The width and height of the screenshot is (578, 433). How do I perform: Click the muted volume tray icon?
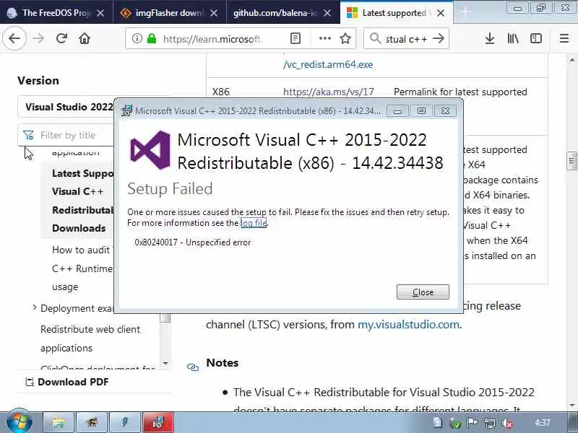pyautogui.click(x=507, y=424)
